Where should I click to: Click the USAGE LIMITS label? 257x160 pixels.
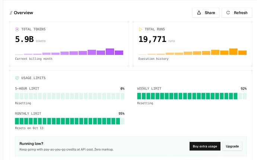pos(34,78)
